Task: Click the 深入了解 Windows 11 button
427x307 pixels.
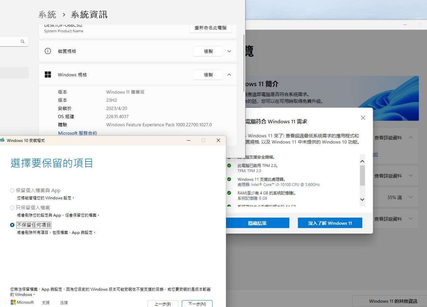Action: pos(330,223)
